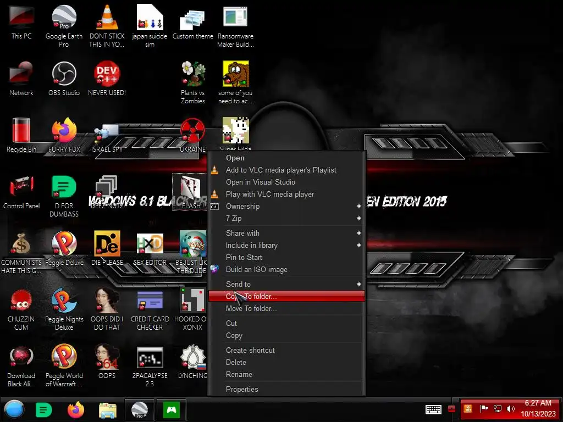Image resolution: width=563 pixels, height=422 pixels.
Task: Choose Open from the context menu
Action: [286, 158]
